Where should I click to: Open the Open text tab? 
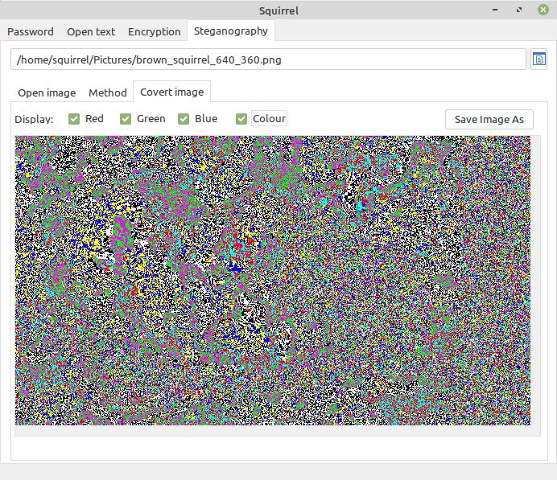tap(91, 32)
